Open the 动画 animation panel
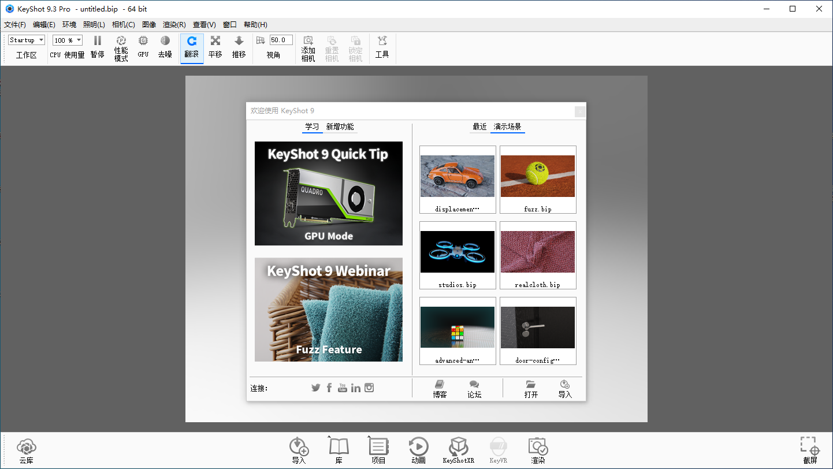 [418, 451]
